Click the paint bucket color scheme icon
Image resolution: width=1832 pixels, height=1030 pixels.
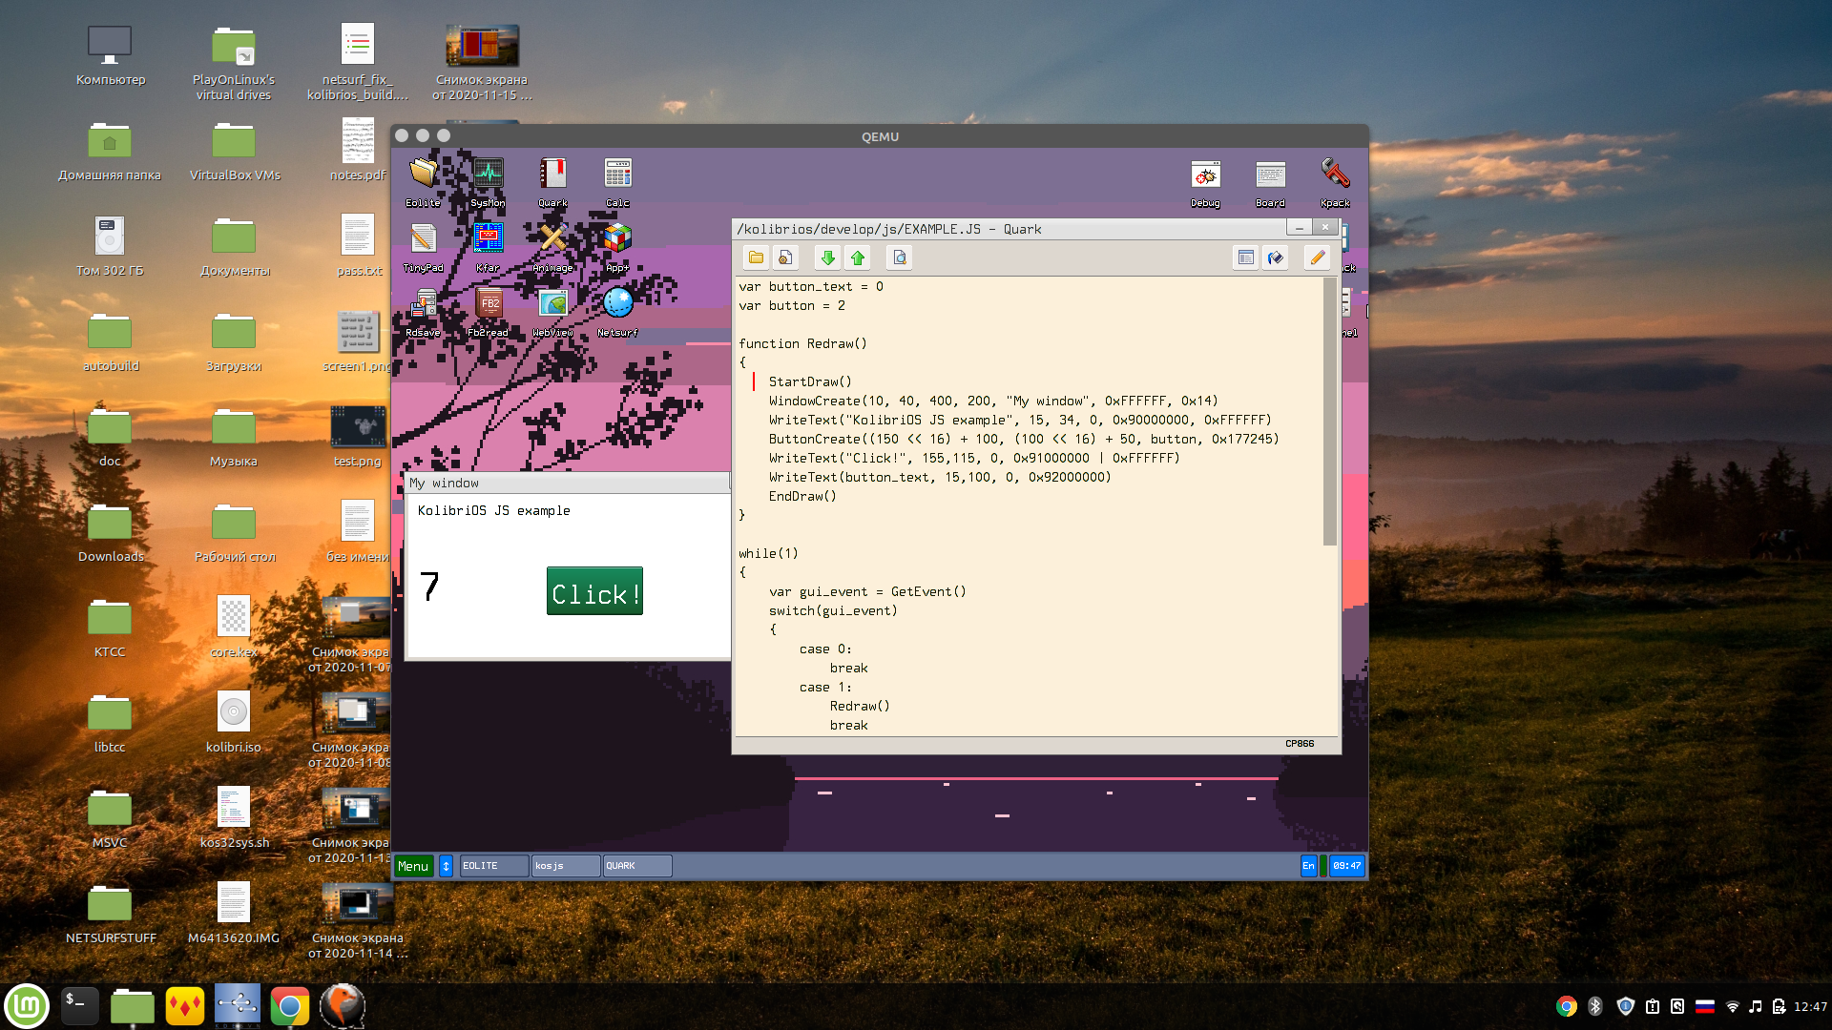(x=1276, y=257)
